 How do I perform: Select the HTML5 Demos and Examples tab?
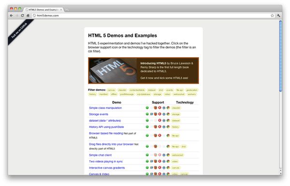pos(43,10)
